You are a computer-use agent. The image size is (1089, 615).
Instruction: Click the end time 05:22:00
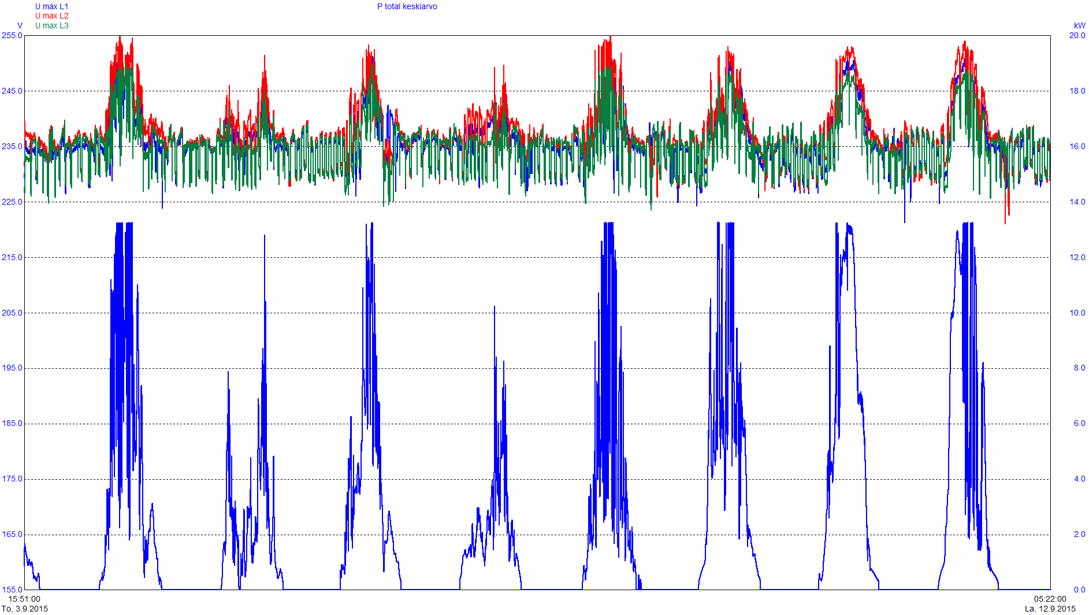coord(1050,599)
